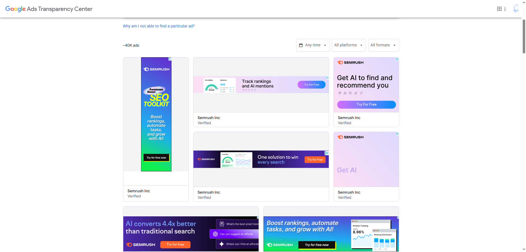Open the Any time date dropdown
Screen dimensions: 526x252
click(313, 45)
